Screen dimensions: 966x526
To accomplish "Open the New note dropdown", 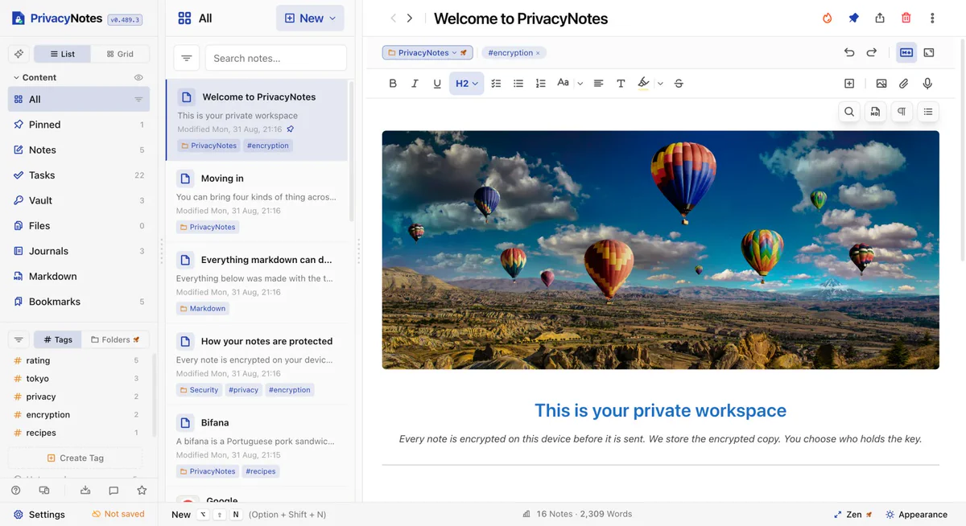I will click(x=310, y=18).
